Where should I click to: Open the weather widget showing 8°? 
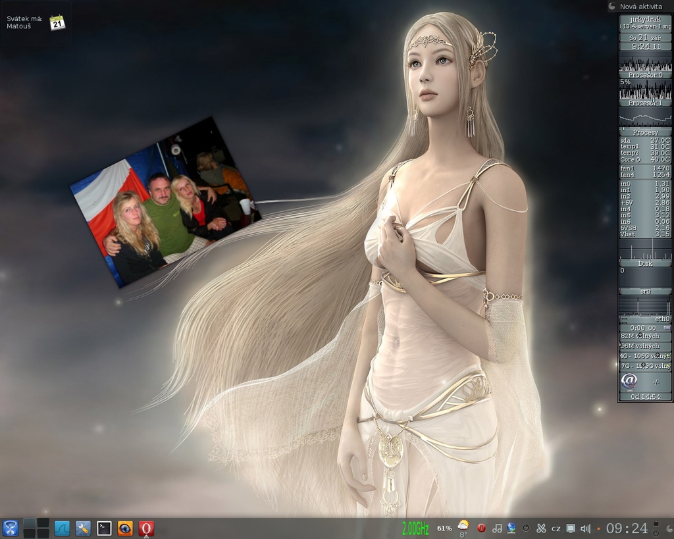pos(463,528)
